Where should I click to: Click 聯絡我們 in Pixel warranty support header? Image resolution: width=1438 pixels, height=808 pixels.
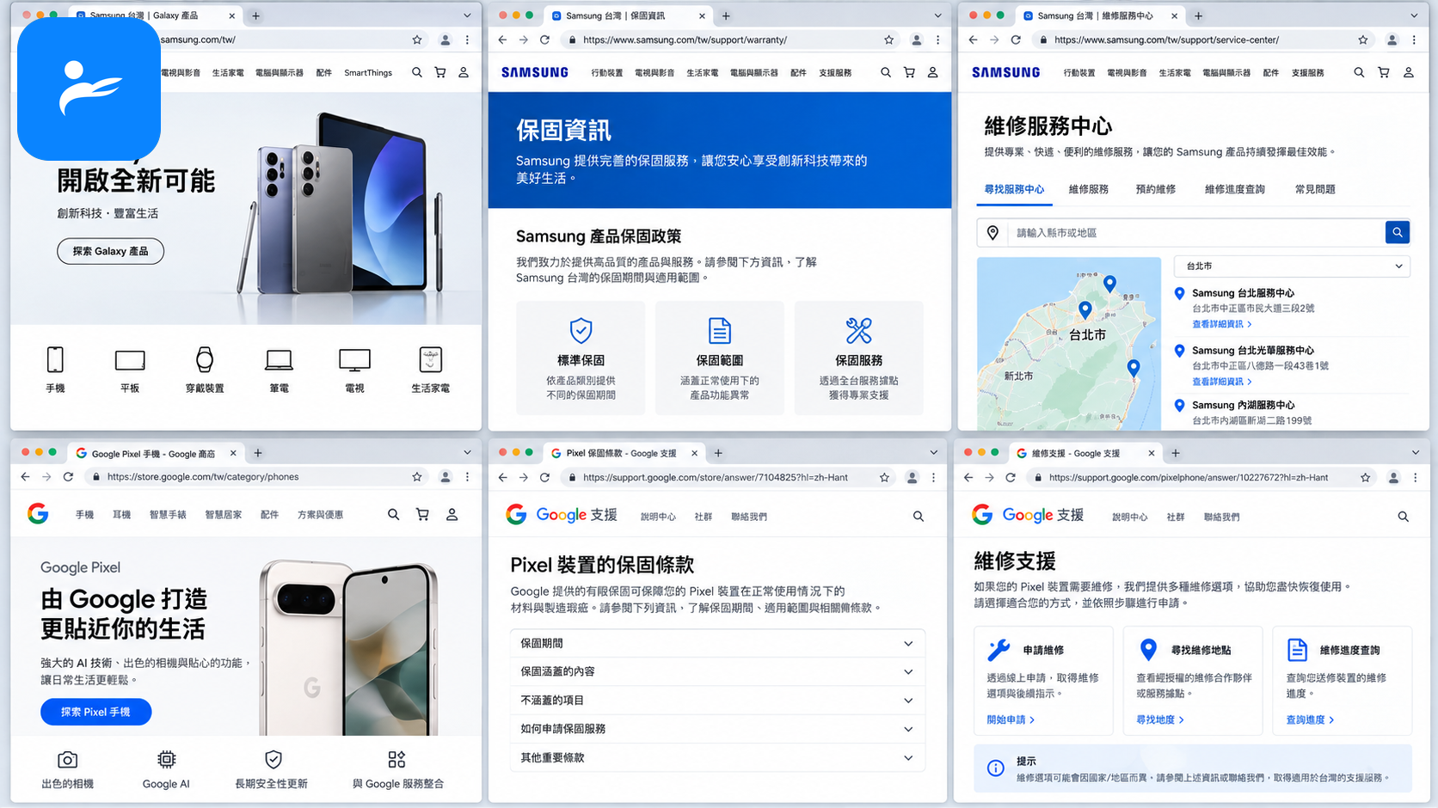(749, 517)
